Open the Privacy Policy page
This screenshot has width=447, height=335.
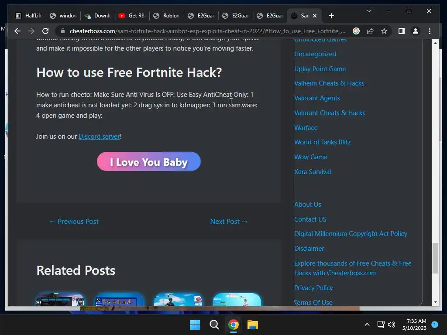313,288
